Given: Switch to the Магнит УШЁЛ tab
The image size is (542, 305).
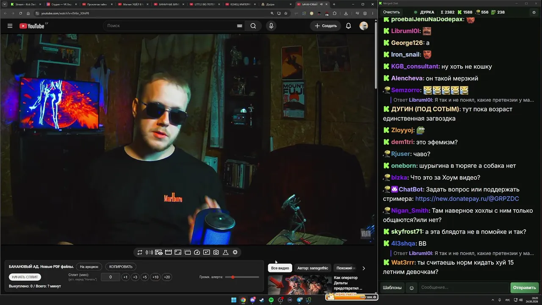Looking at the screenshot, I should coord(133,4).
